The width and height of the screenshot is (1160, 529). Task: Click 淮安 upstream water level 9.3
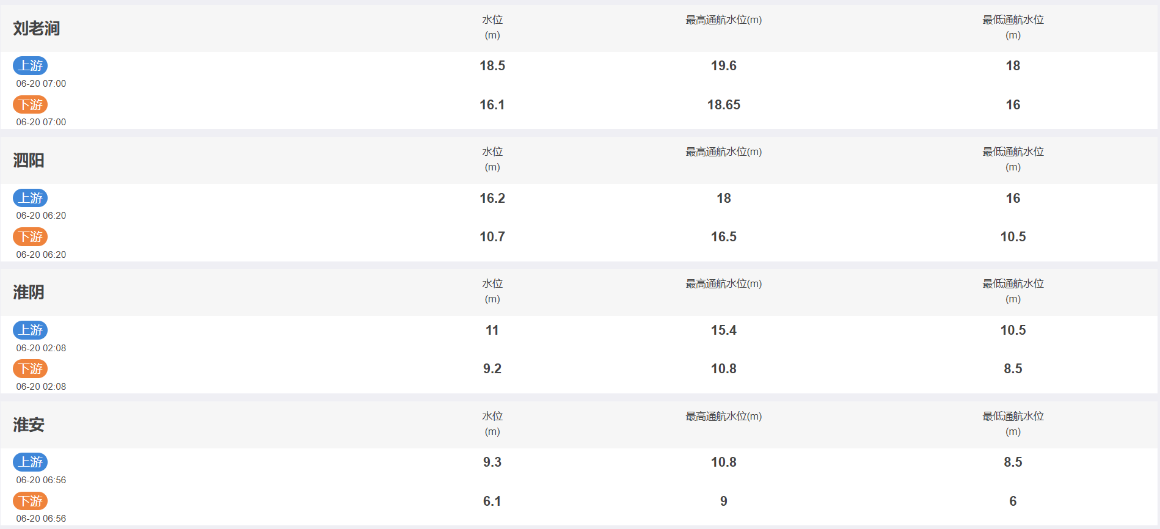(492, 462)
